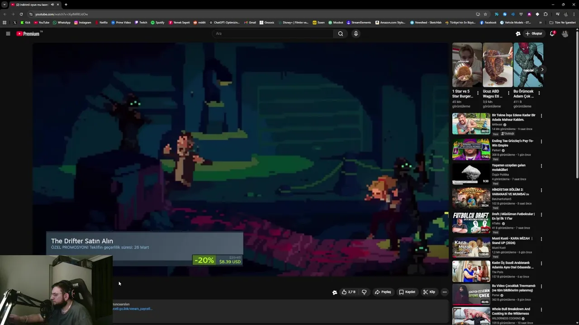Screen dimensions: 579x325
Task: Open options for 1 Star vs 5 Star Burger short
Action: pos(478,93)
